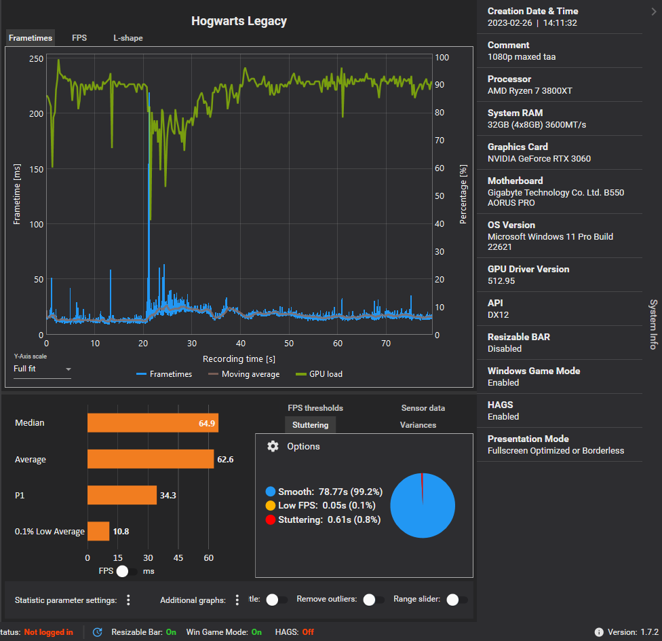Click the creation date '2023-02-26 | 14:11:32'
This screenshot has width=662, height=641.
(532, 23)
